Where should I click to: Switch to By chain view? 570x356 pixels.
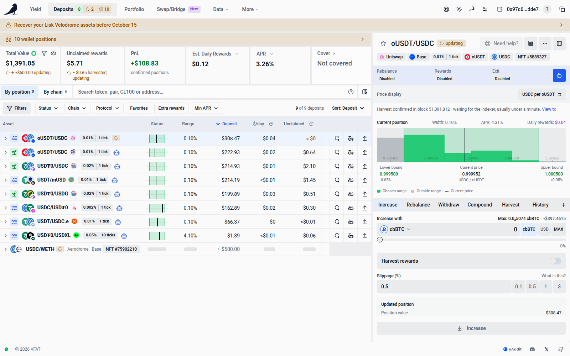(56, 92)
